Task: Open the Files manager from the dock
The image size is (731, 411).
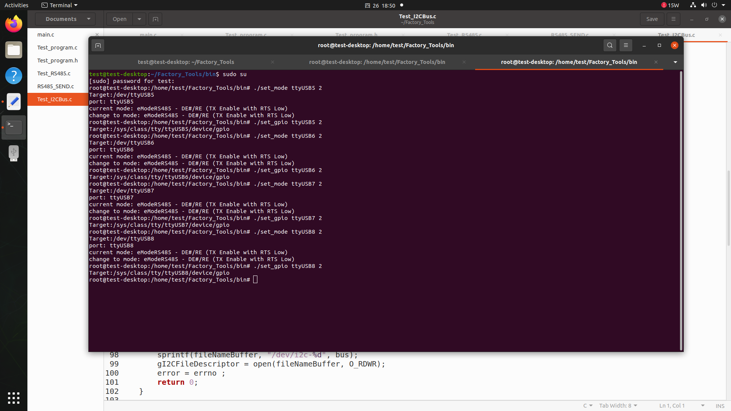Action: tap(13, 50)
